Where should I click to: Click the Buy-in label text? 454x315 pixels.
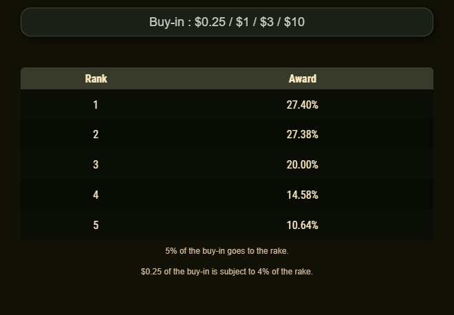[166, 22]
